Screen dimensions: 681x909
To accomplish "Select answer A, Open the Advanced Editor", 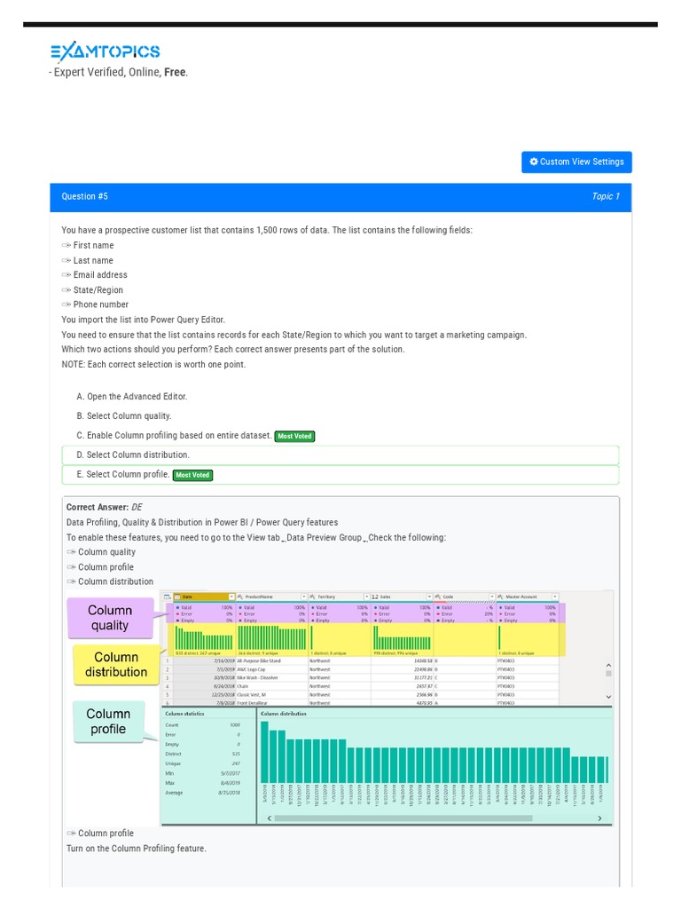I will pyautogui.click(x=132, y=397).
